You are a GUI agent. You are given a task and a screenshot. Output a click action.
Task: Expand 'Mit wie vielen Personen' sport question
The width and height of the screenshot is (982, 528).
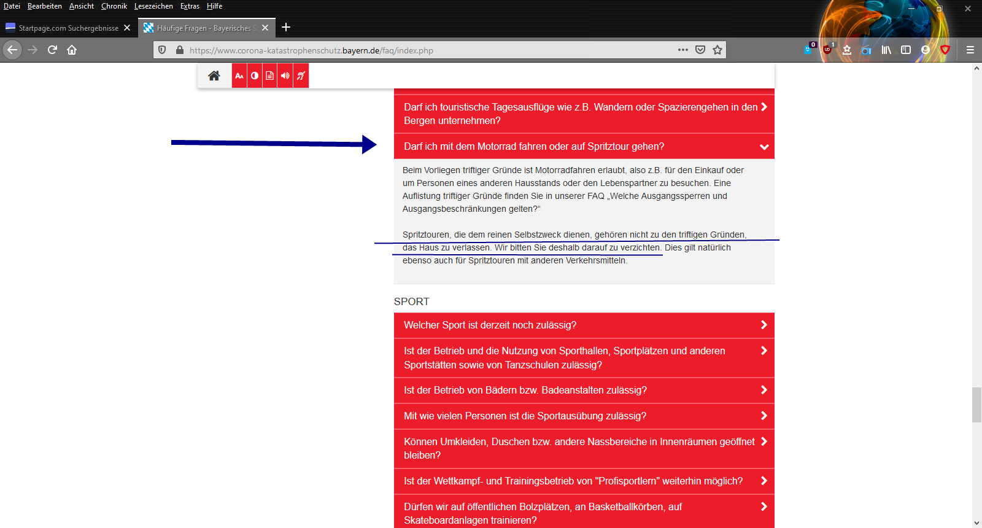tap(583, 416)
